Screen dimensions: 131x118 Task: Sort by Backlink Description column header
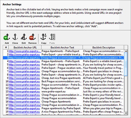tap(104, 47)
